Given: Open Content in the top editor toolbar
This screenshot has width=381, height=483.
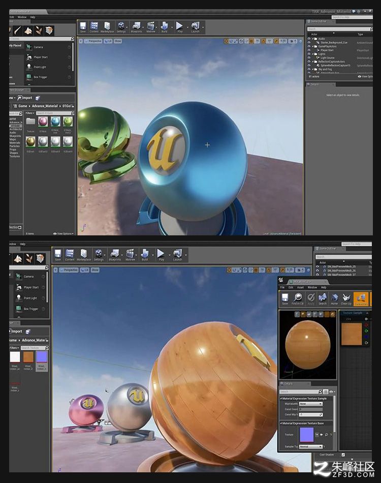Looking at the screenshot, I should click(94, 27).
